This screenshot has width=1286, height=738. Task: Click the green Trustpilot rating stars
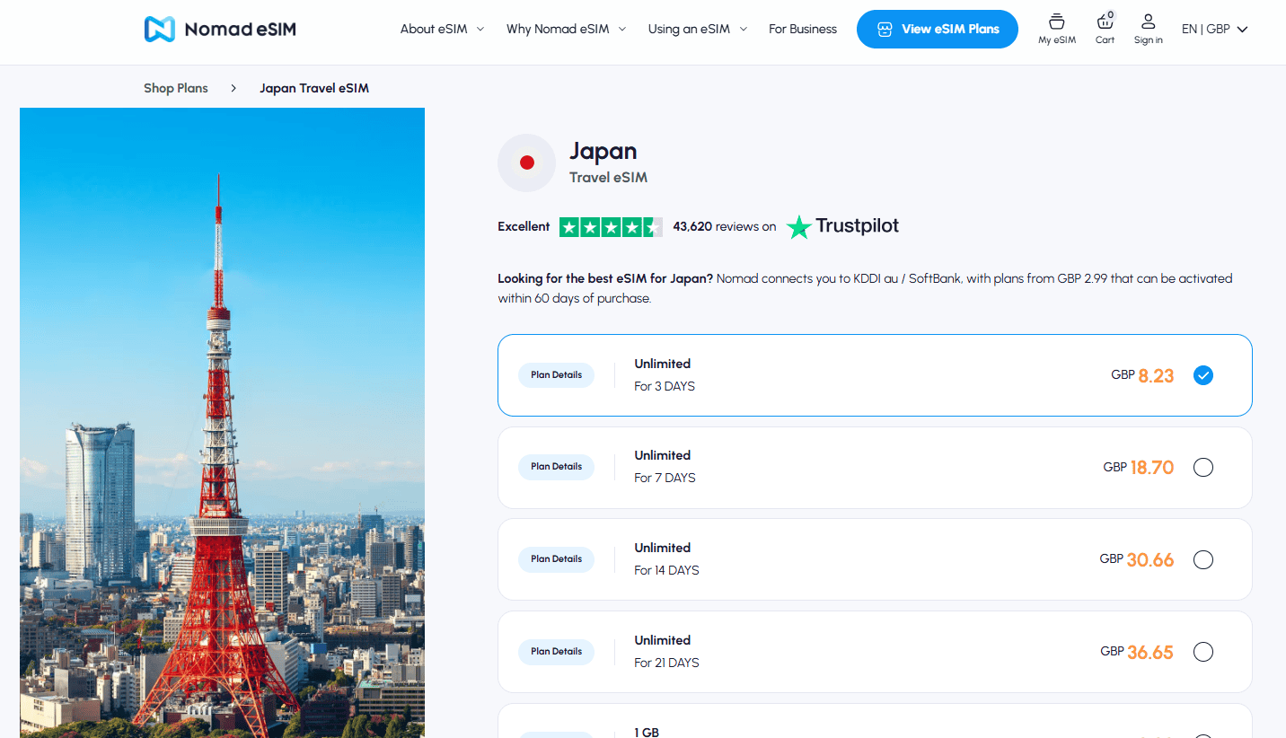tap(611, 227)
